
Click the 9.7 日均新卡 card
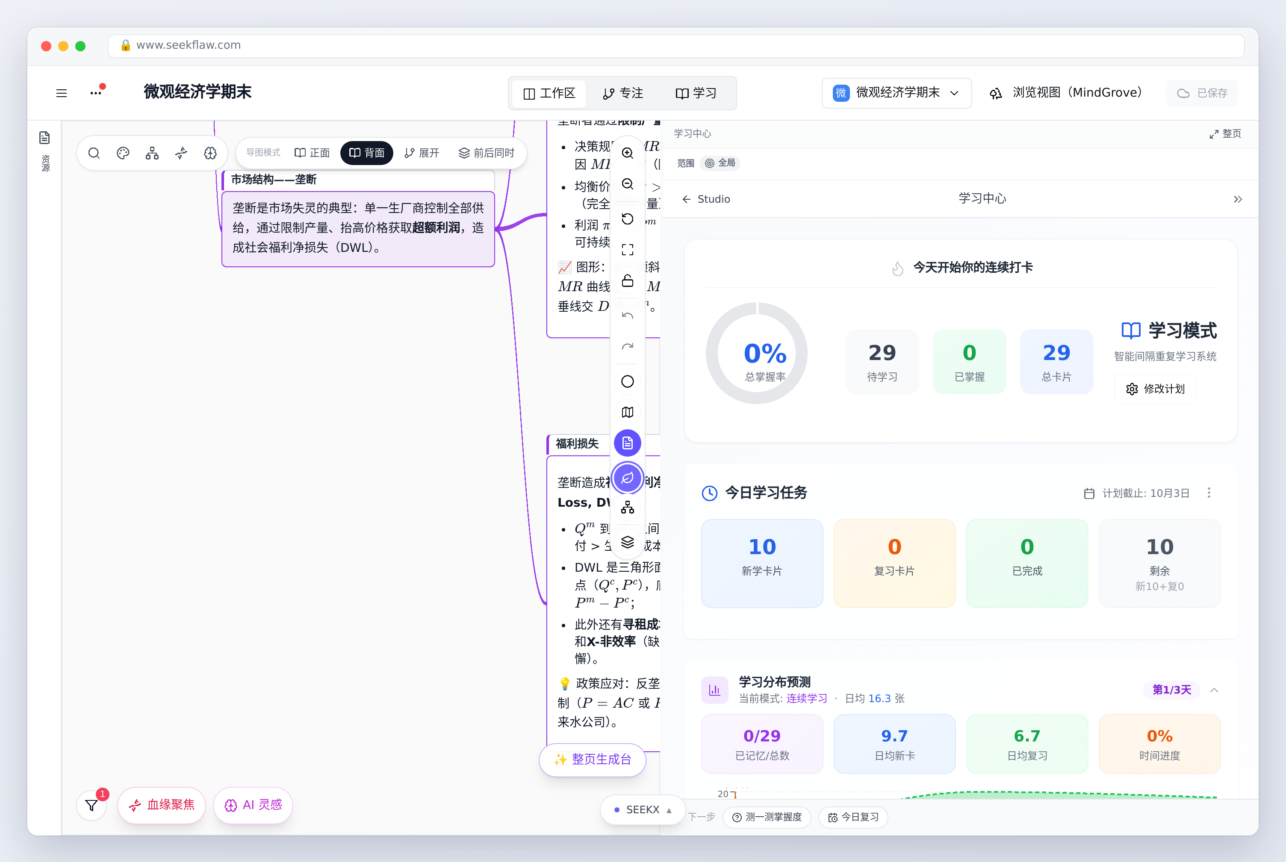895,744
